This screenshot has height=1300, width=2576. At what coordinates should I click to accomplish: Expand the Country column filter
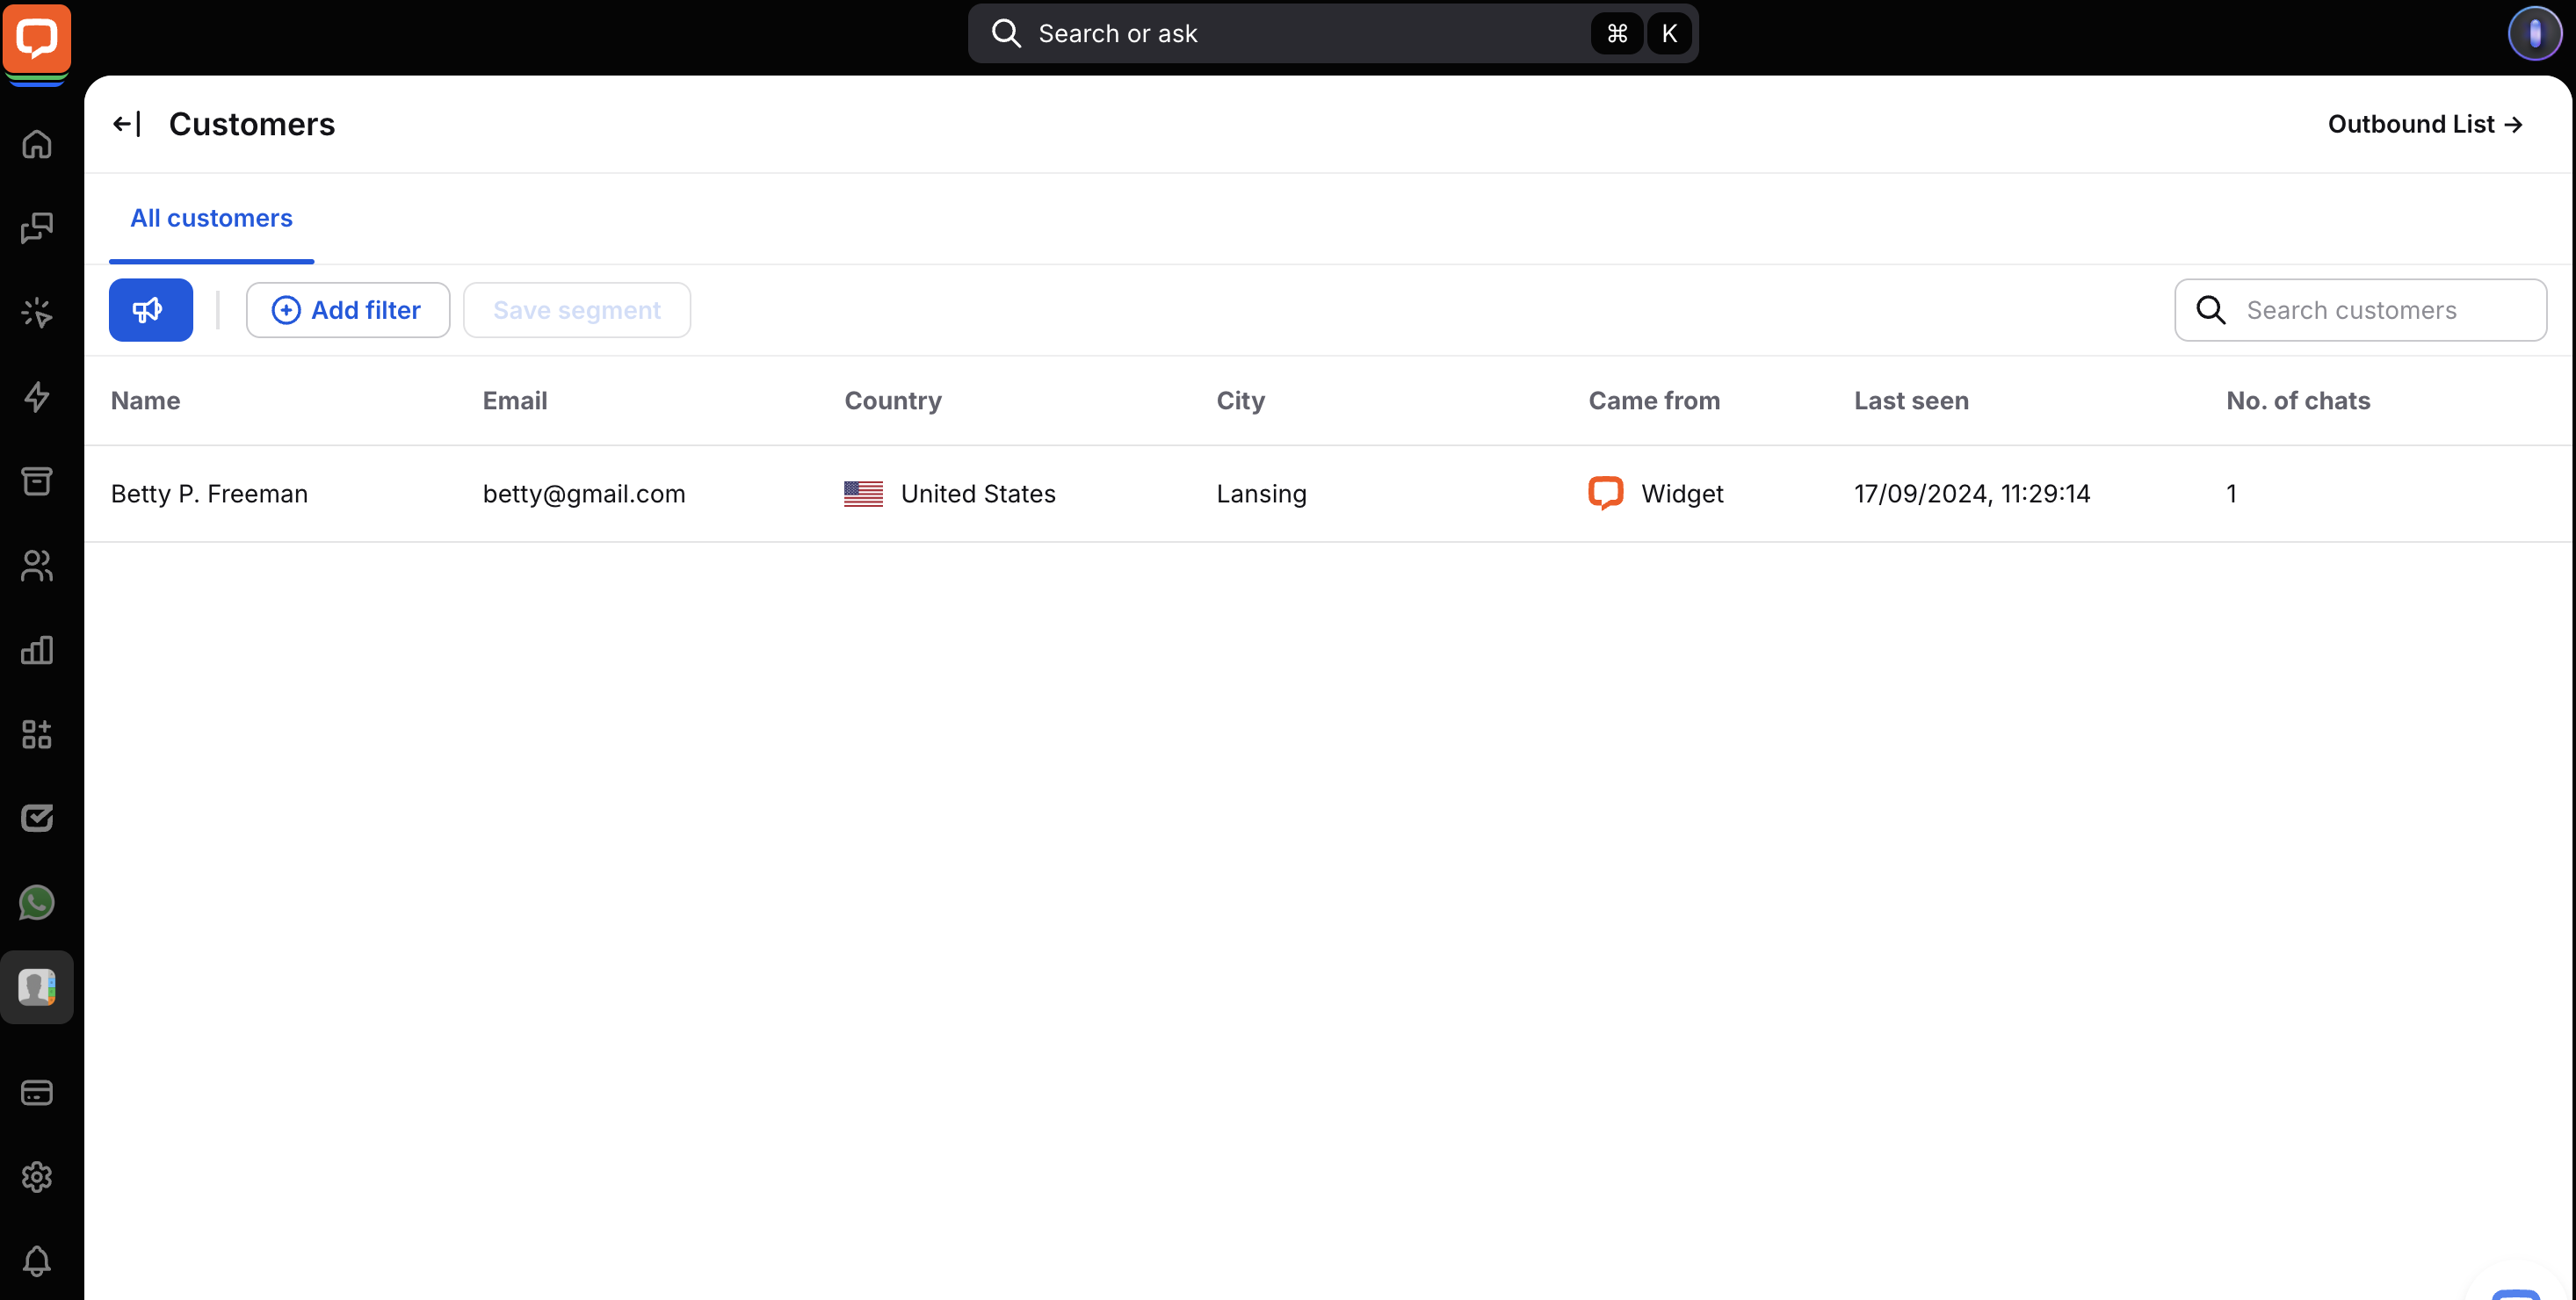coord(894,400)
